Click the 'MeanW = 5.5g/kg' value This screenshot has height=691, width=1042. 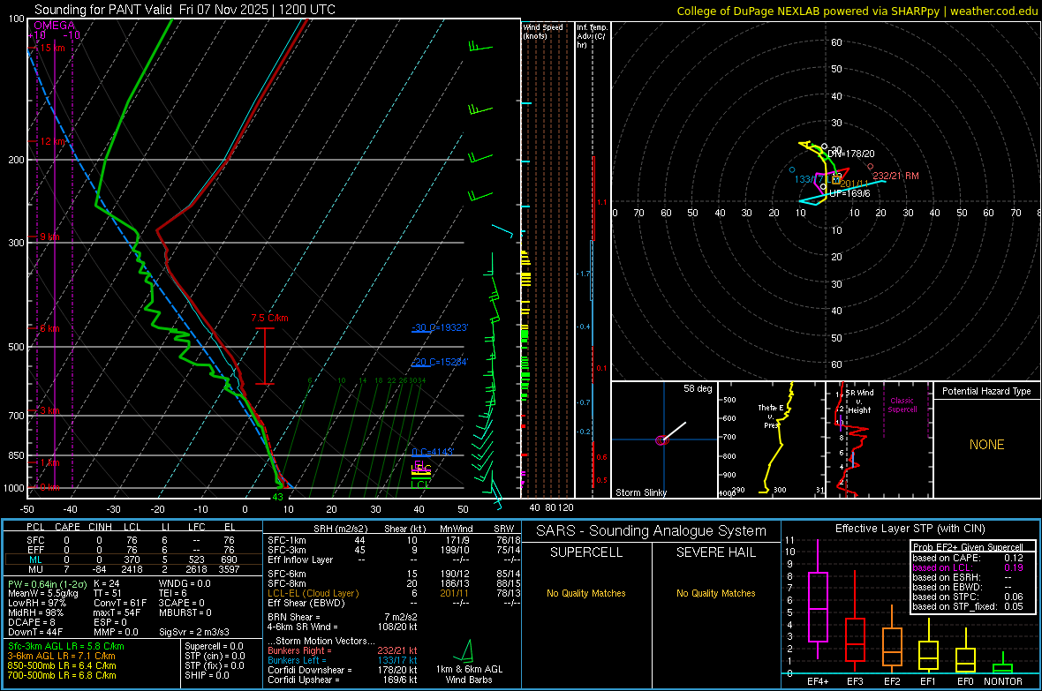(43, 593)
